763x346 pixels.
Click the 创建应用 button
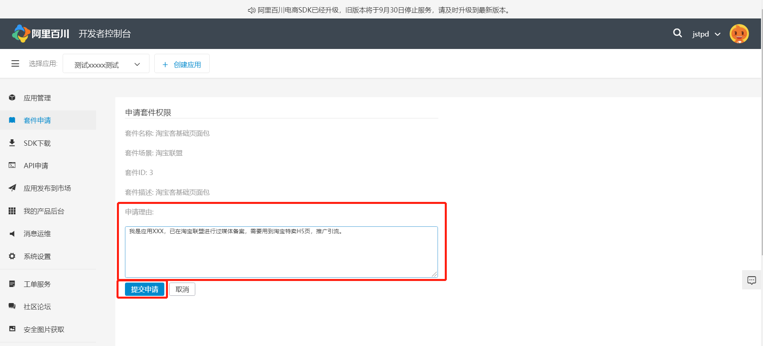tap(182, 64)
